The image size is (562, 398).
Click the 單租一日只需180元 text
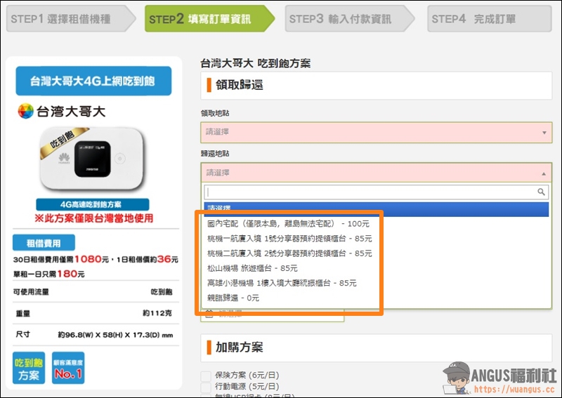[x=48, y=274]
